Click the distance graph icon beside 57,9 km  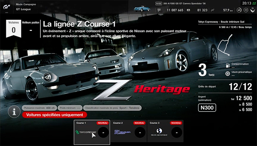click(x=213, y=10)
